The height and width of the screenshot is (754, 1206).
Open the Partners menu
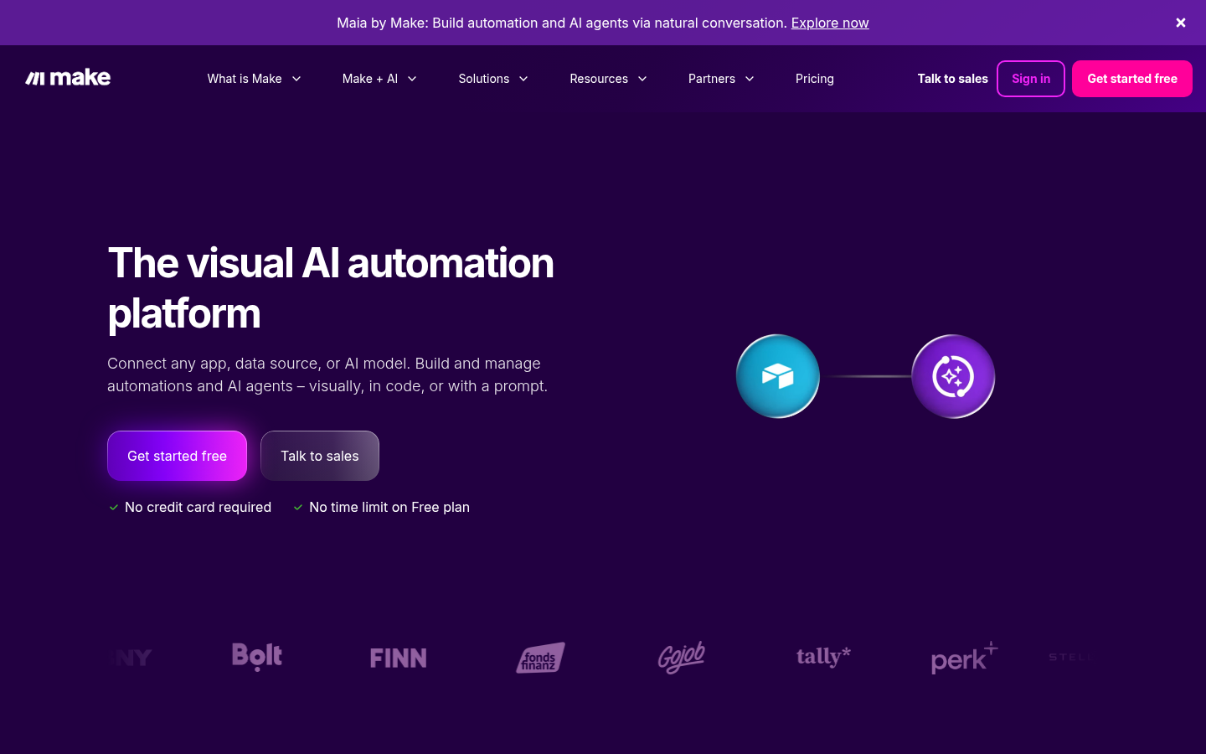point(721,79)
